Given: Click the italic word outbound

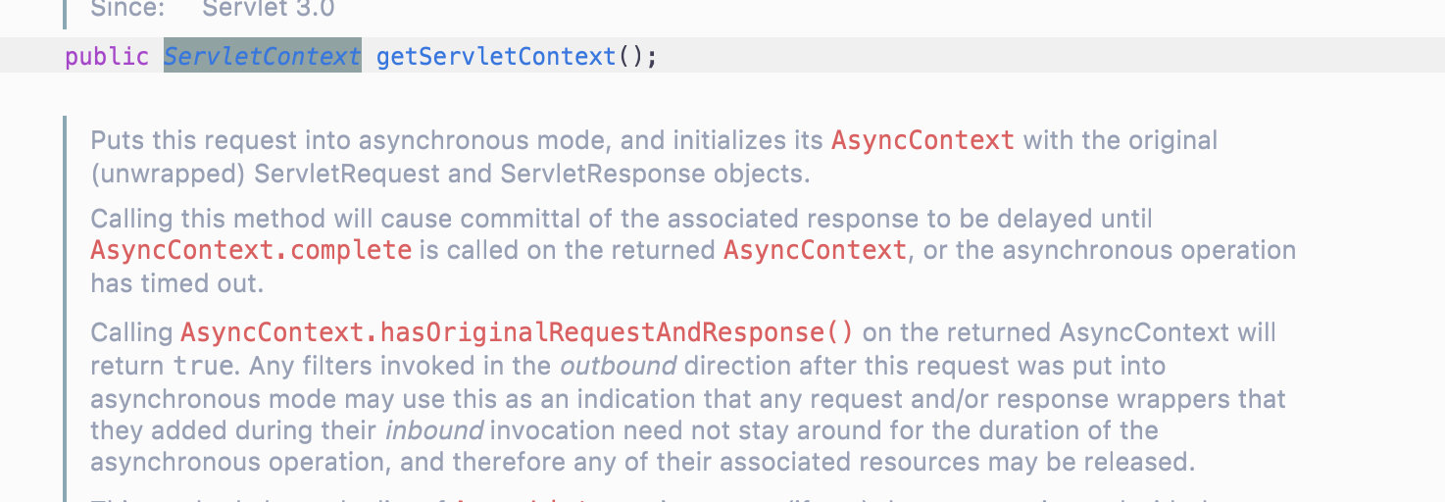Looking at the screenshot, I should coord(618,367).
